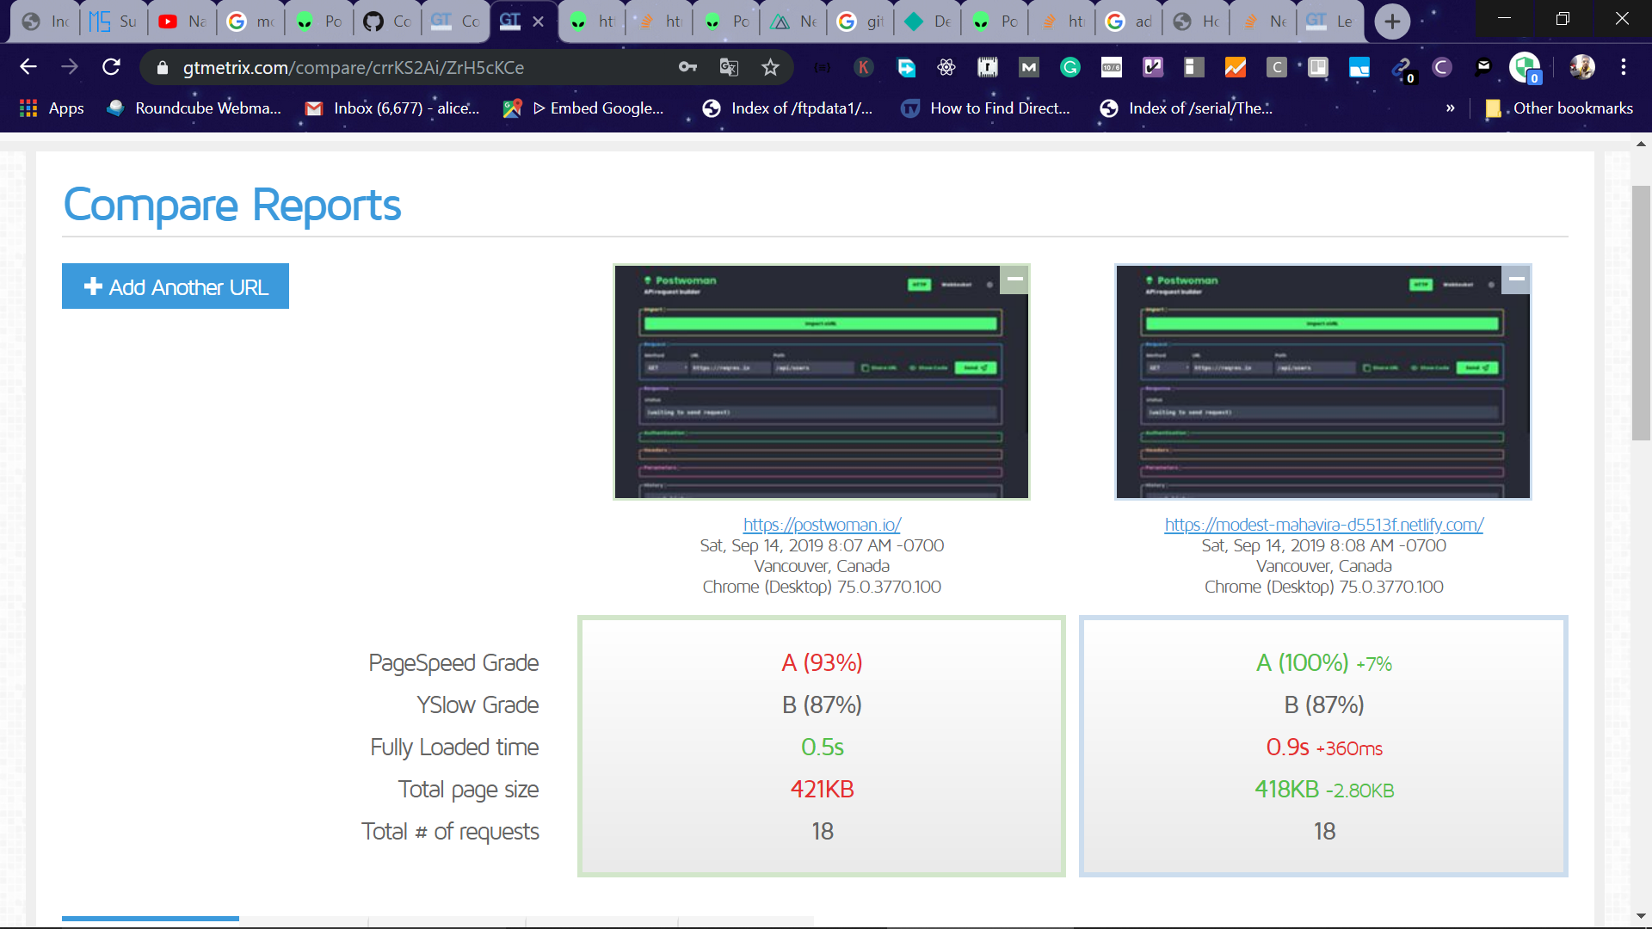The height and width of the screenshot is (929, 1652).
Task: Open the https://postwoman.io/ report link
Action: [822, 525]
